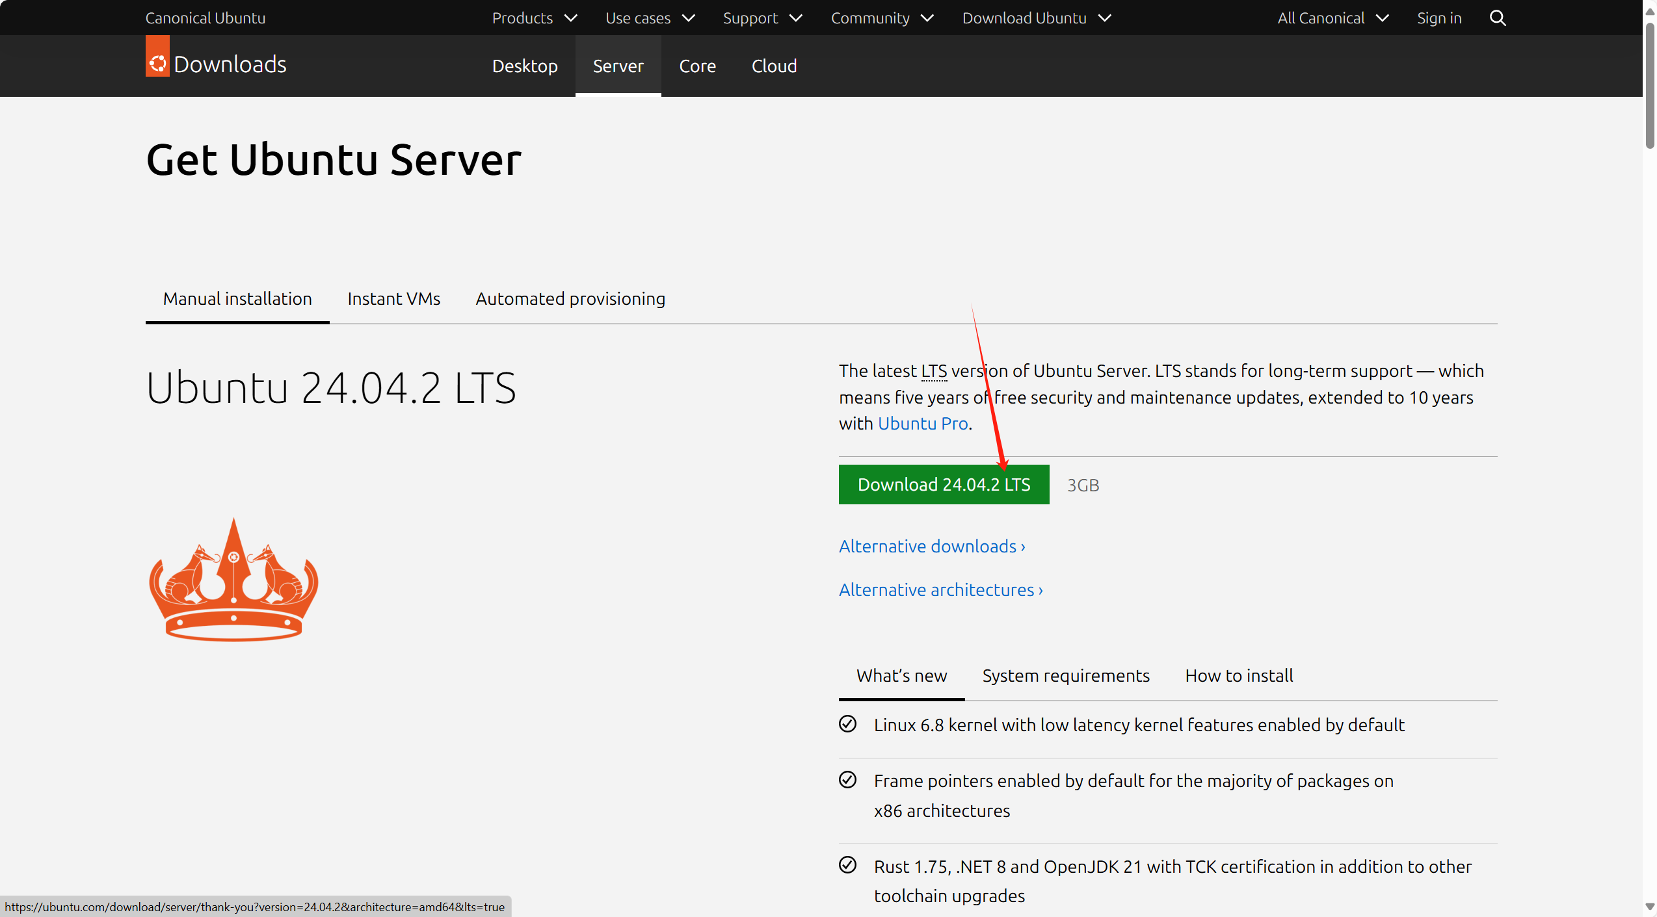Screen dimensions: 1657x917
Task: Click the checkmark next to Frame pointers feature
Action: [x=847, y=779]
